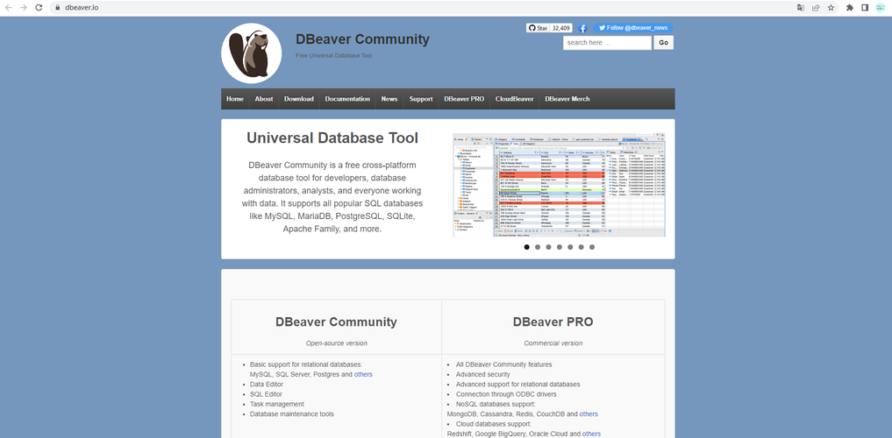
Task: Click the padlock site info icon
Action: pyautogui.click(x=58, y=8)
